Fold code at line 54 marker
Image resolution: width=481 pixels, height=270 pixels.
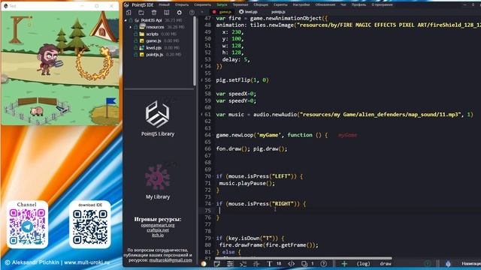[x=201, y=66]
